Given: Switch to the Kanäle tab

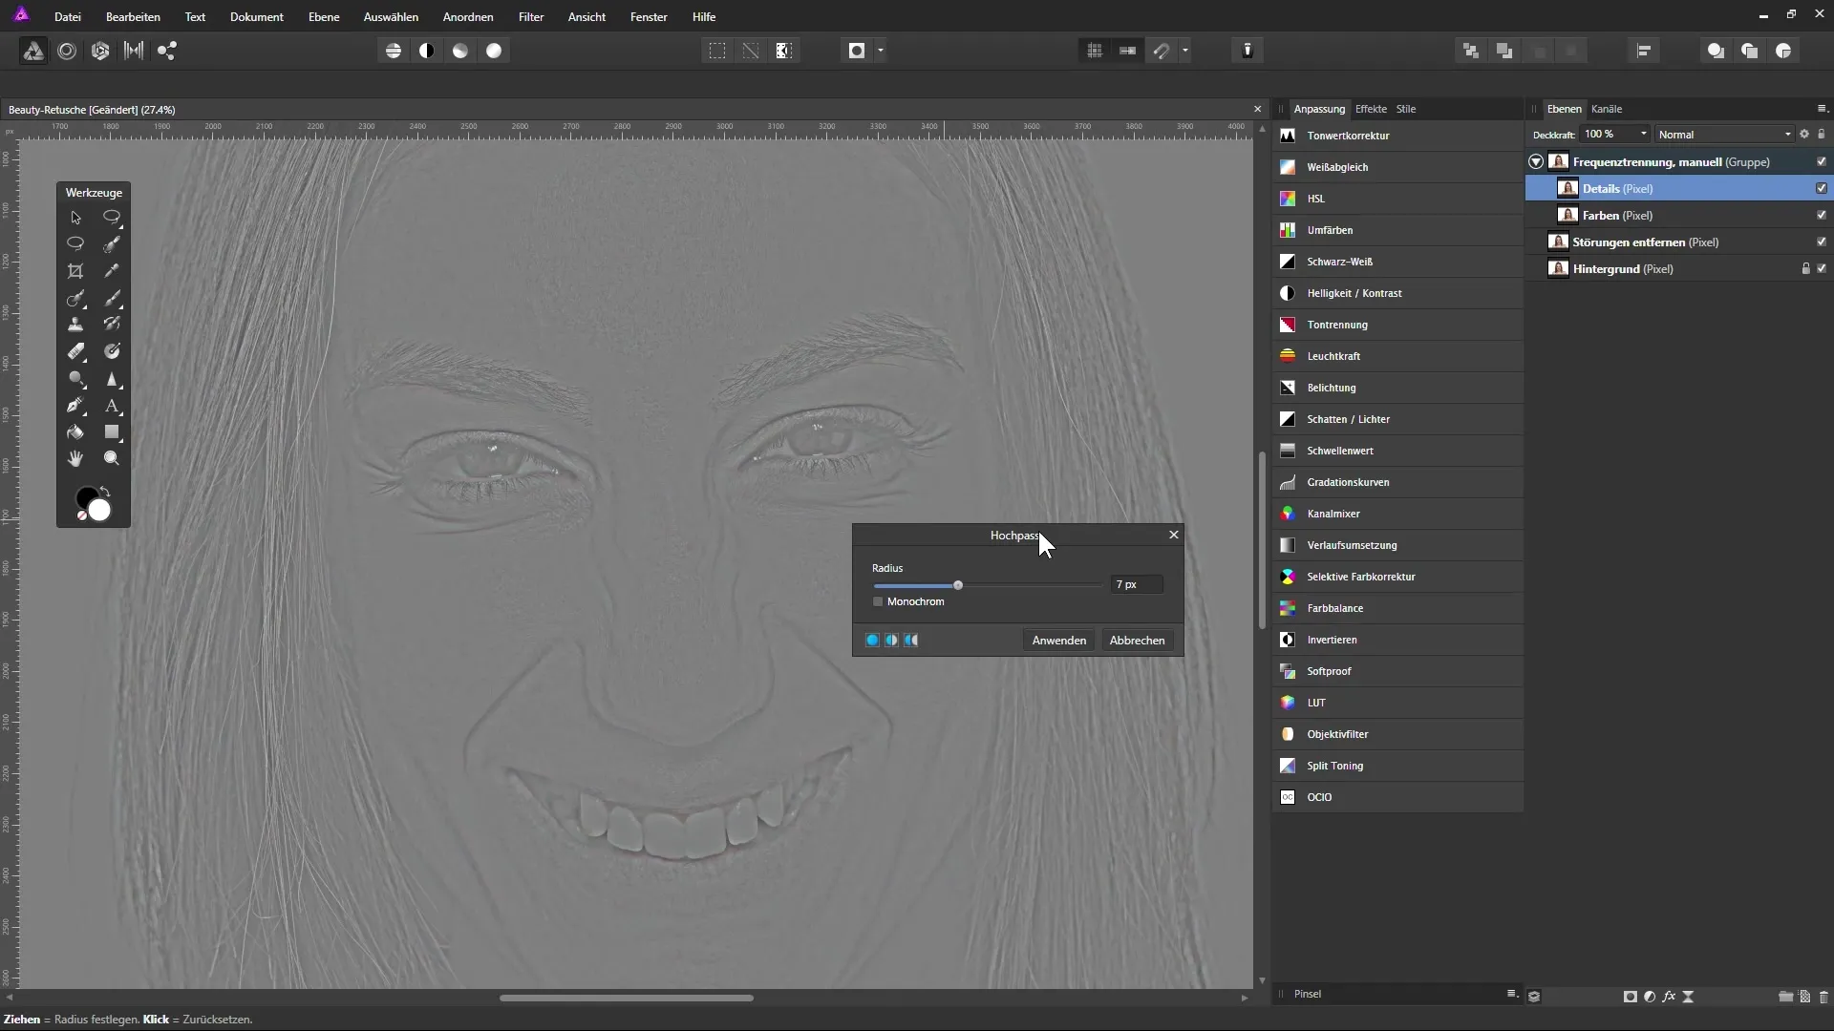Looking at the screenshot, I should tap(1607, 109).
